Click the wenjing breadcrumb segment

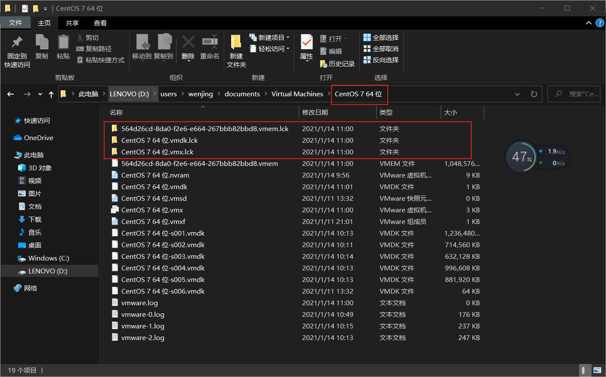pyautogui.click(x=201, y=94)
